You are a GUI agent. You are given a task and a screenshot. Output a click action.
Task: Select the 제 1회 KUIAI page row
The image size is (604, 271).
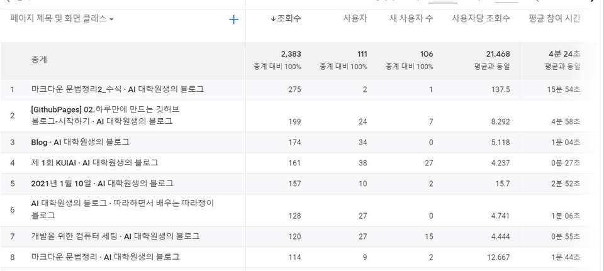[94, 163]
